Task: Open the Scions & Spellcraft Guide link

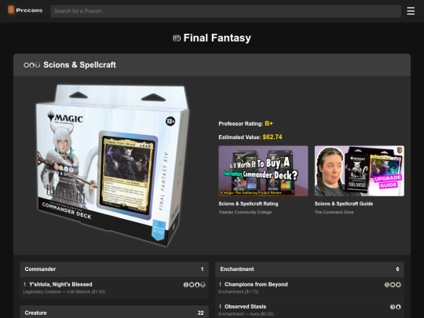Action: 344,204
